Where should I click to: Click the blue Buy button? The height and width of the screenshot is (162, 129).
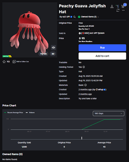coord(102,48)
